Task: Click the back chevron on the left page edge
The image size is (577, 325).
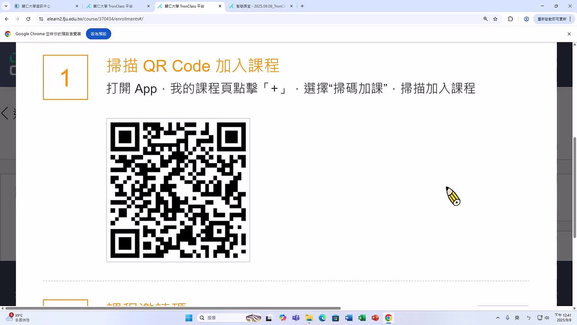Action: [5, 113]
